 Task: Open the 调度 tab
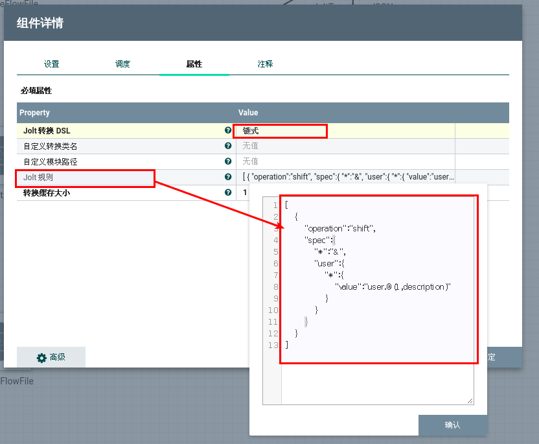coord(122,64)
